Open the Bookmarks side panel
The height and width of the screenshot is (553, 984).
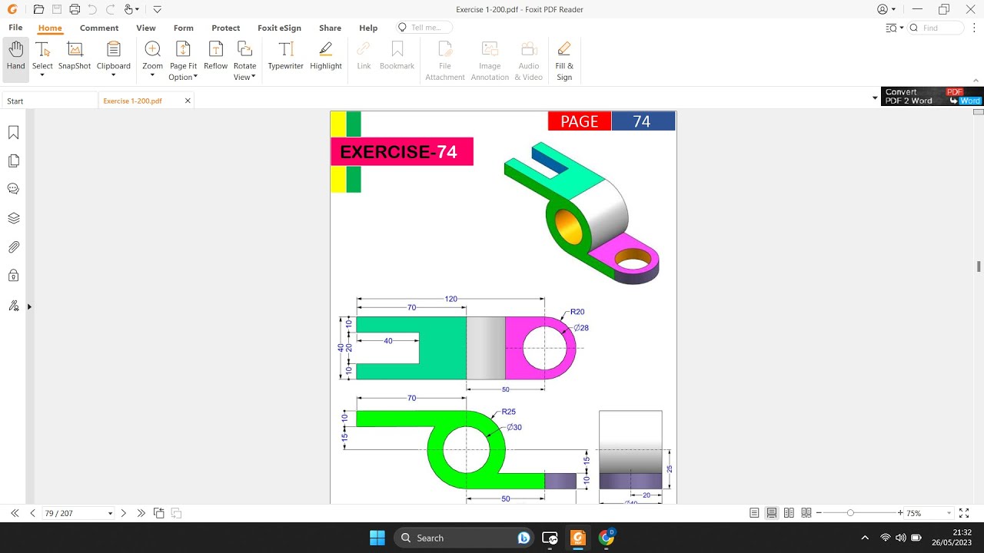point(14,133)
